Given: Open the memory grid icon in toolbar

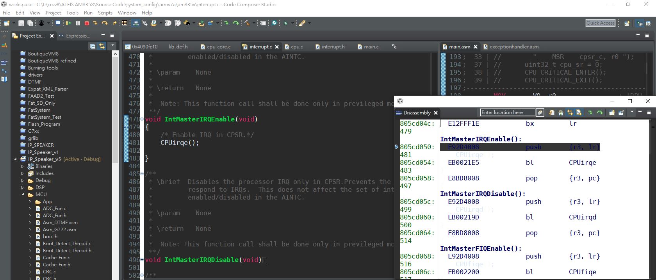Looking at the screenshot, I should [124, 23].
